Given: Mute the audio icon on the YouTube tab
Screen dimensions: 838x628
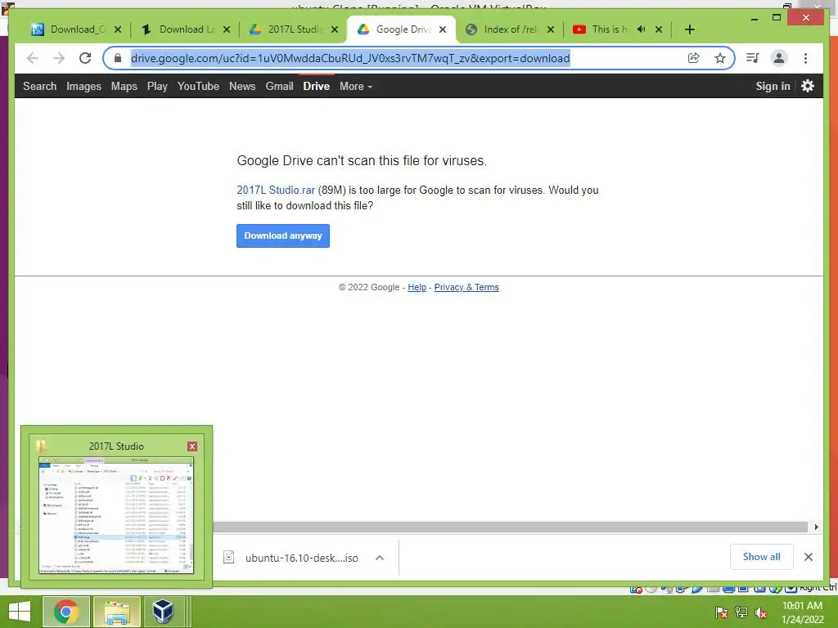Looking at the screenshot, I should (642, 29).
